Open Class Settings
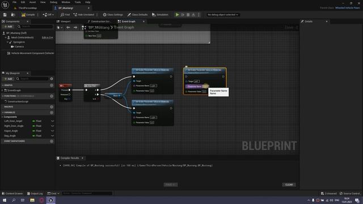This screenshot has width=363, height=204. point(113,15)
